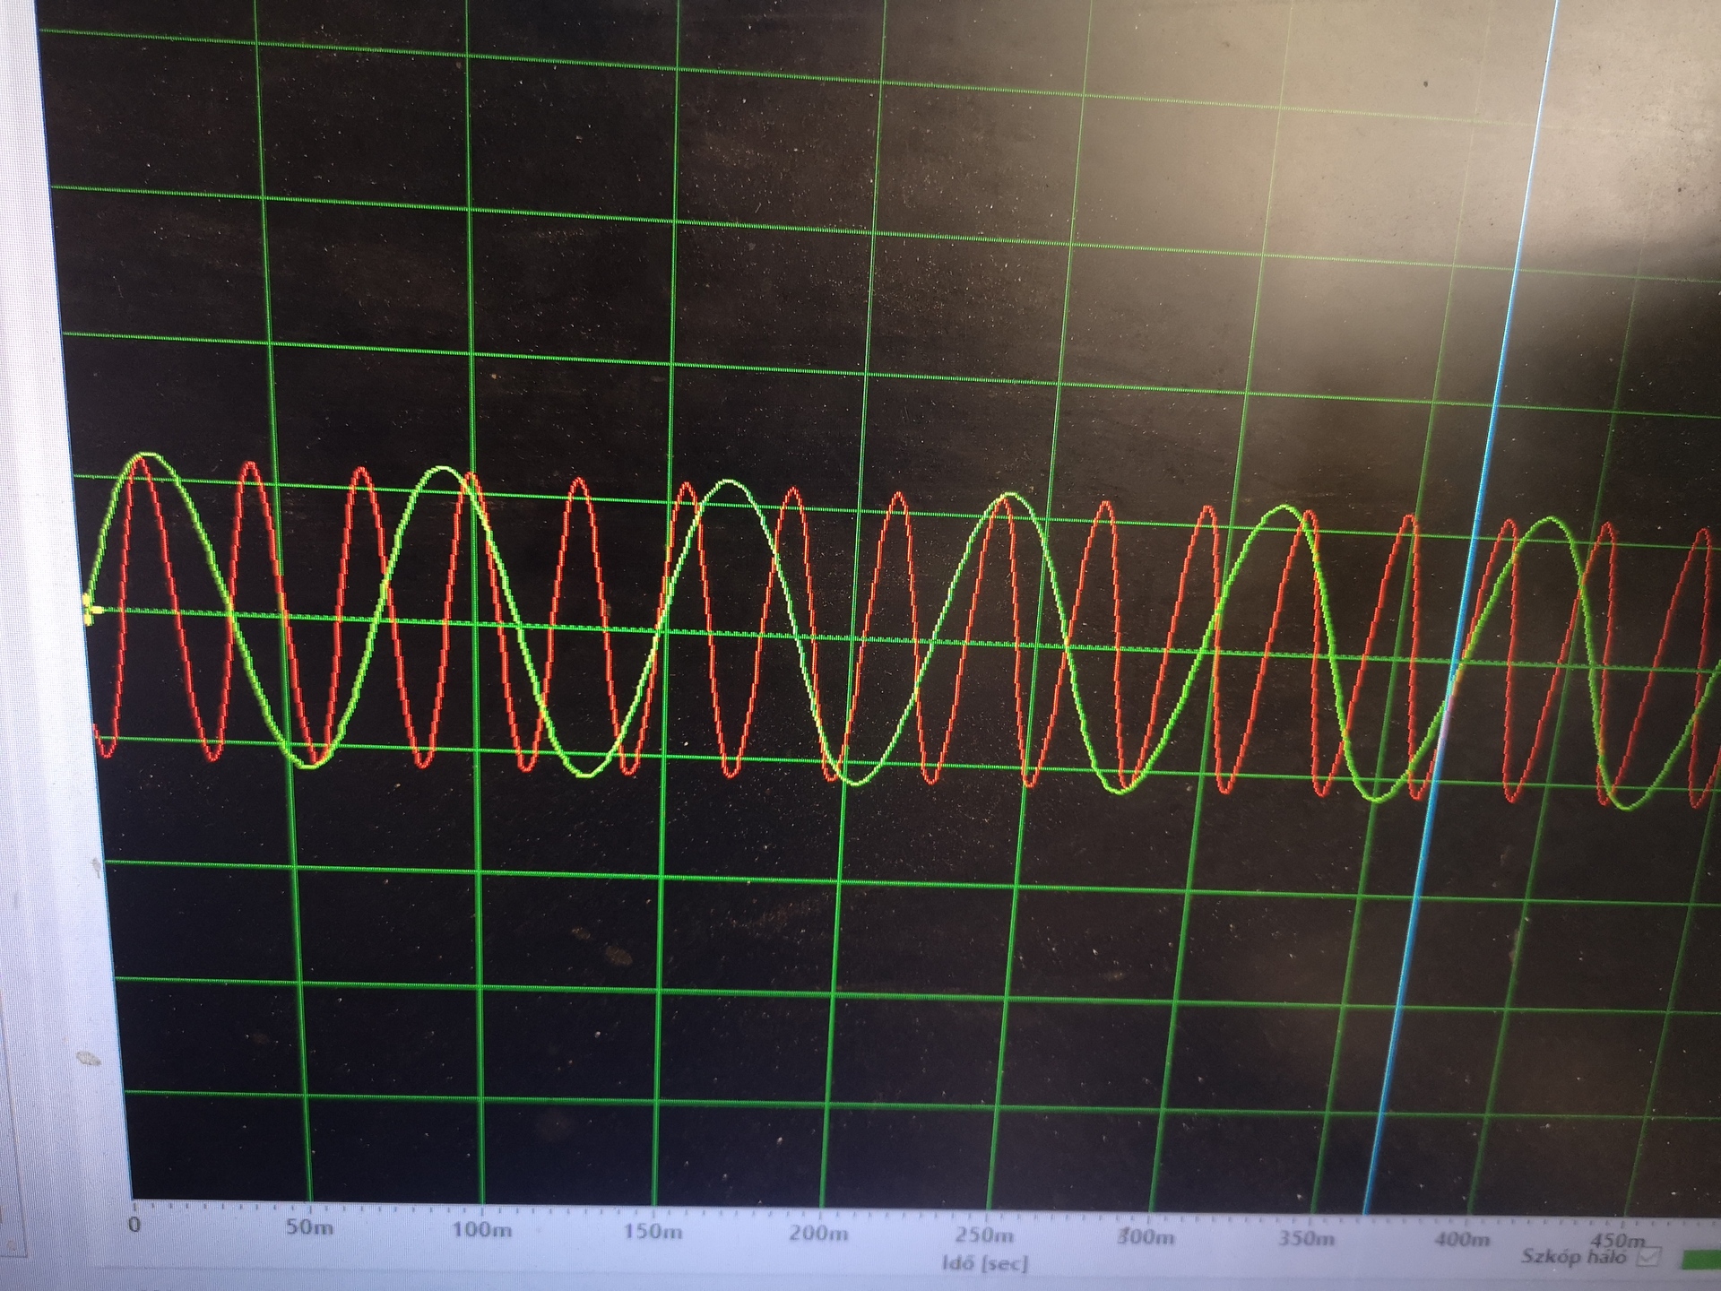The width and height of the screenshot is (1721, 1291).
Task: Click the 50m tick label
Action: 309,1226
